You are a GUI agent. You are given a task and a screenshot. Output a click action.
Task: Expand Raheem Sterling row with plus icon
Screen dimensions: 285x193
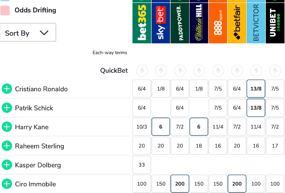tap(7, 146)
